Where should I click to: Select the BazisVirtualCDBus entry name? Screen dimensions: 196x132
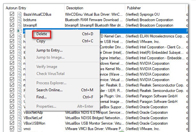[37, 14]
